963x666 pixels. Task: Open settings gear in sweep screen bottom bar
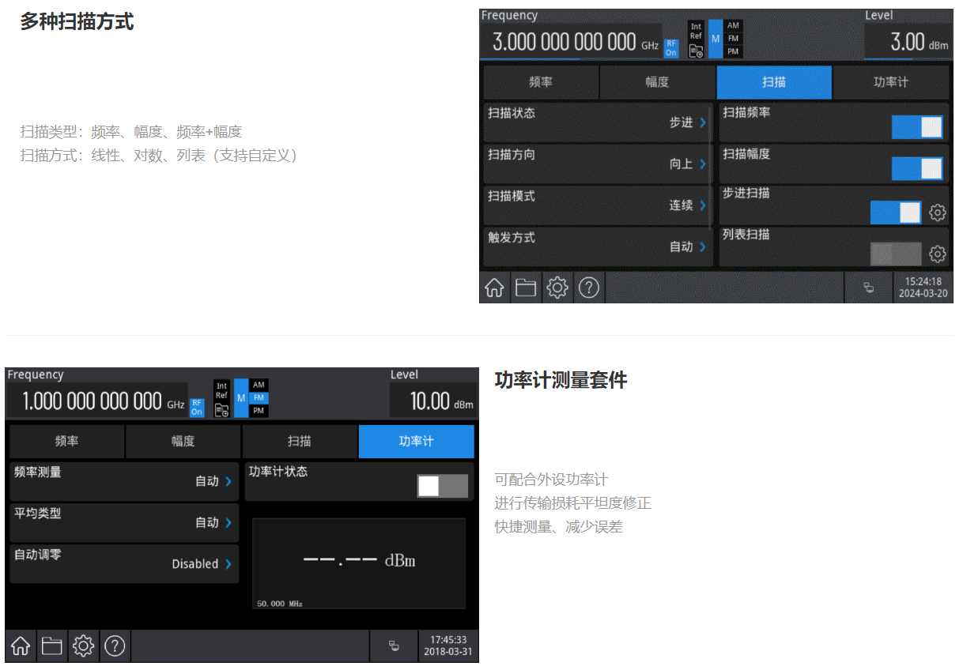coord(557,288)
